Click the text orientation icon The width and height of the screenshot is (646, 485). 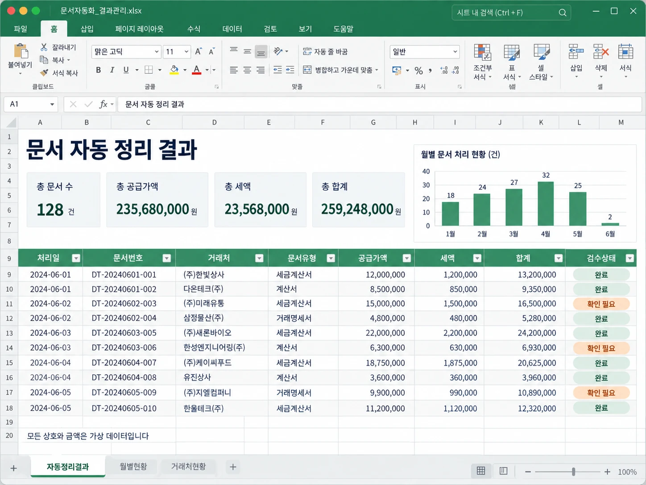(278, 51)
